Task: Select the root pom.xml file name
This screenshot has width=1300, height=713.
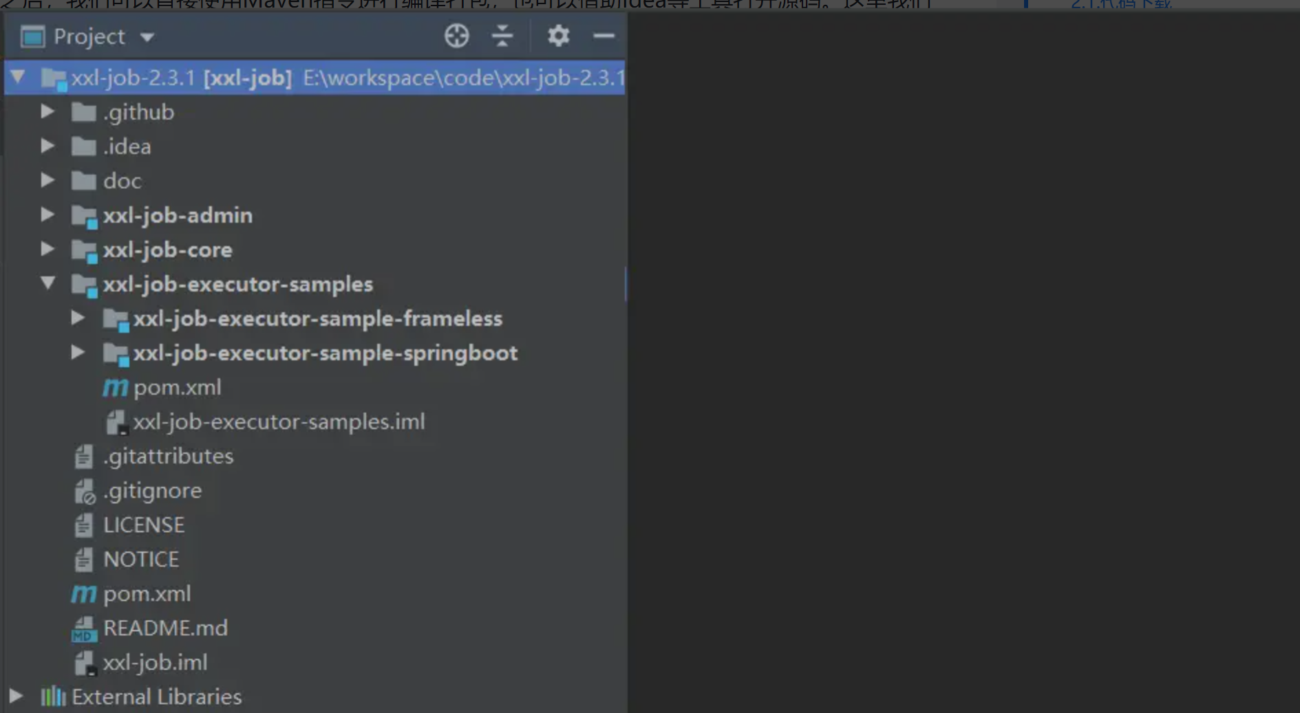Action: (147, 593)
